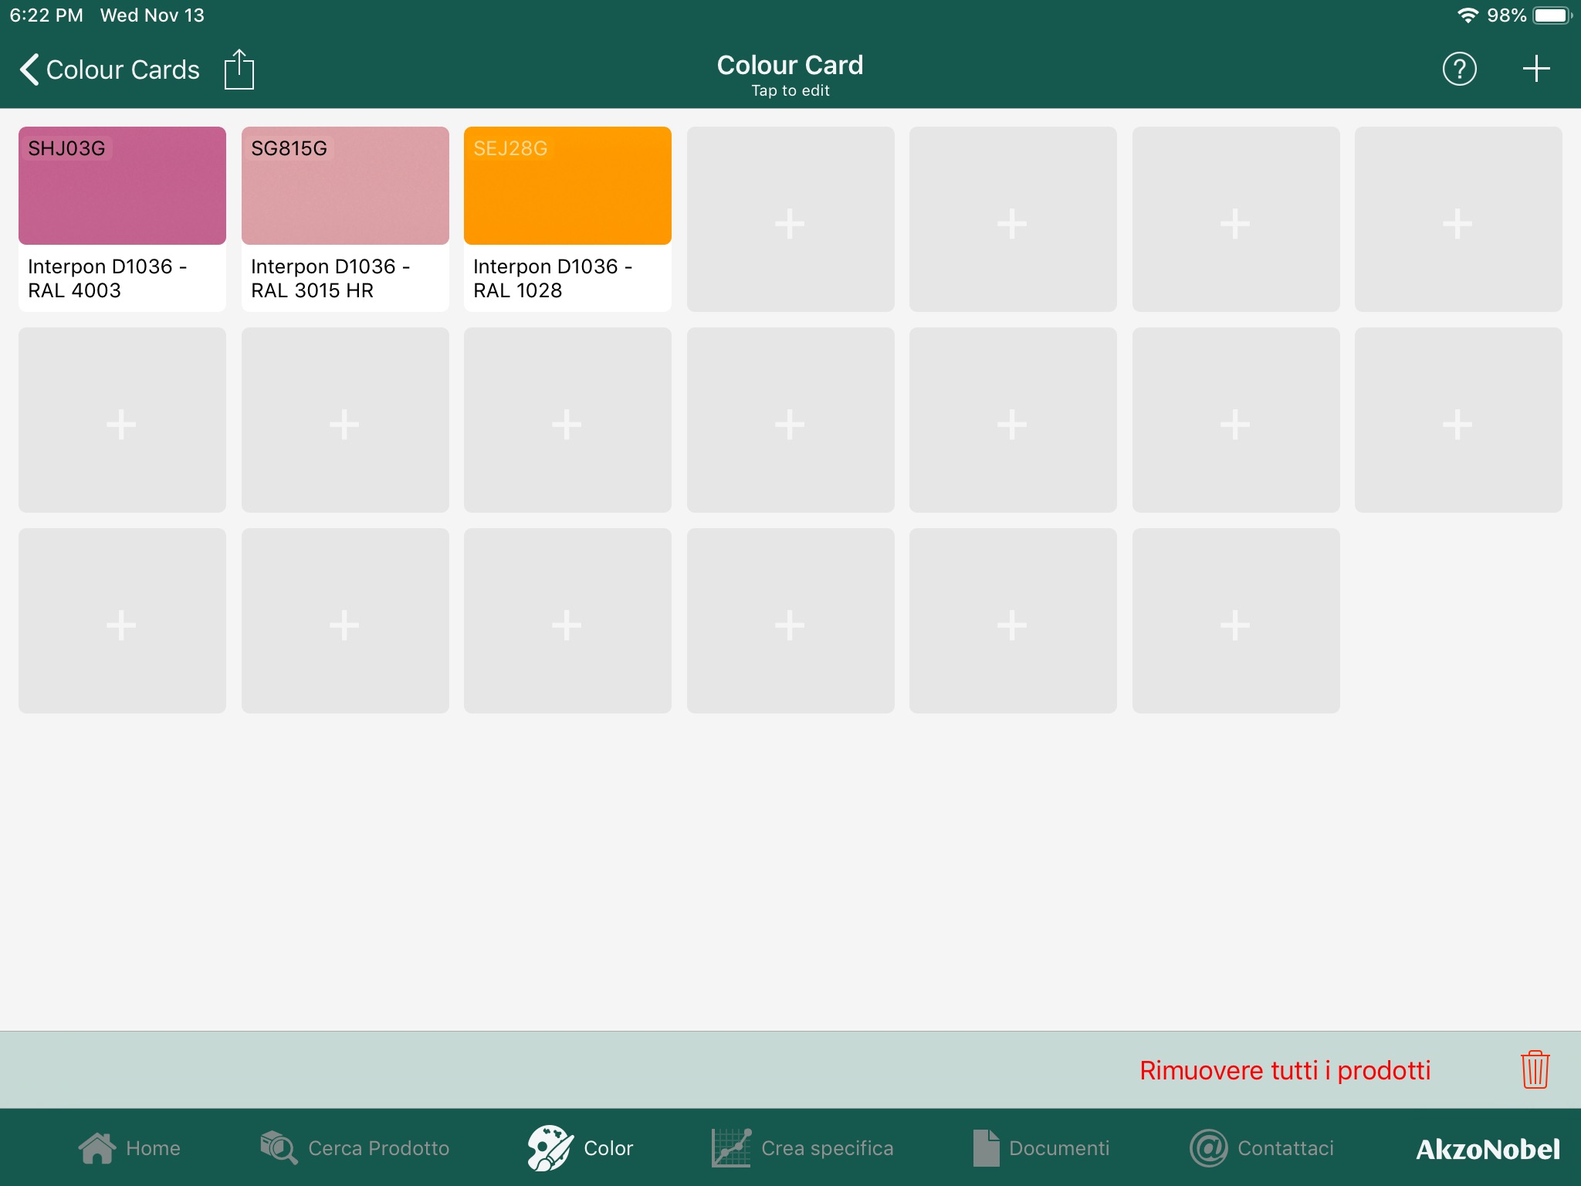The width and height of the screenshot is (1581, 1186).
Task: Tap the share export icon
Action: pyautogui.click(x=239, y=69)
